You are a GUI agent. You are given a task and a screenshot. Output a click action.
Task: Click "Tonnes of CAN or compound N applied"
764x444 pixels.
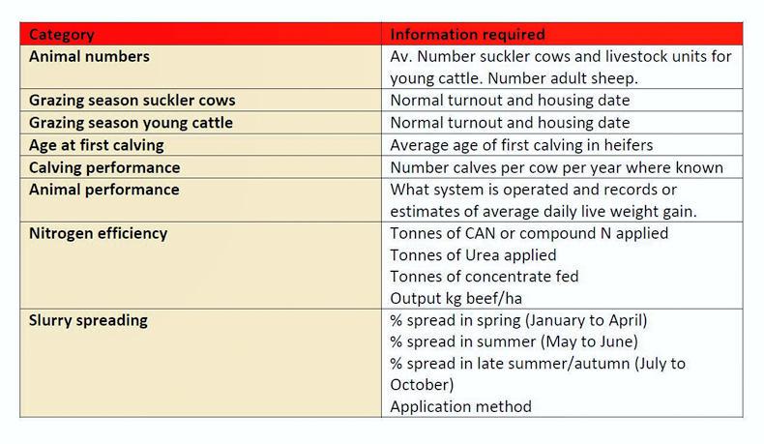(529, 233)
